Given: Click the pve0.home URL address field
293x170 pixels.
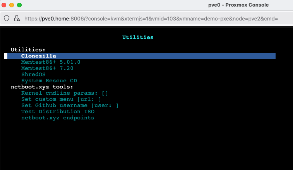Looking at the screenshot, I should pyautogui.click(x=151, y=18).
